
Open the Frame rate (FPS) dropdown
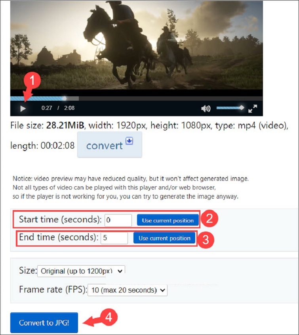tap(128, 290)
